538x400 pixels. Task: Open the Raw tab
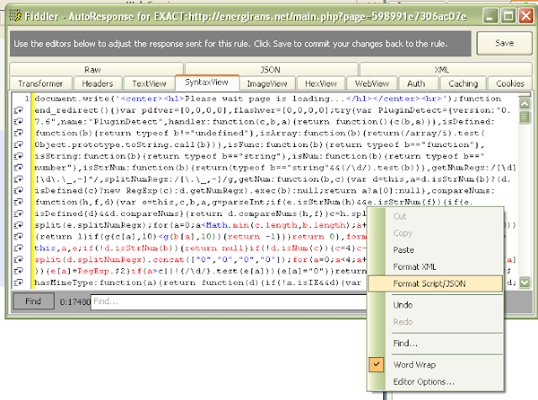coord(97,70)
